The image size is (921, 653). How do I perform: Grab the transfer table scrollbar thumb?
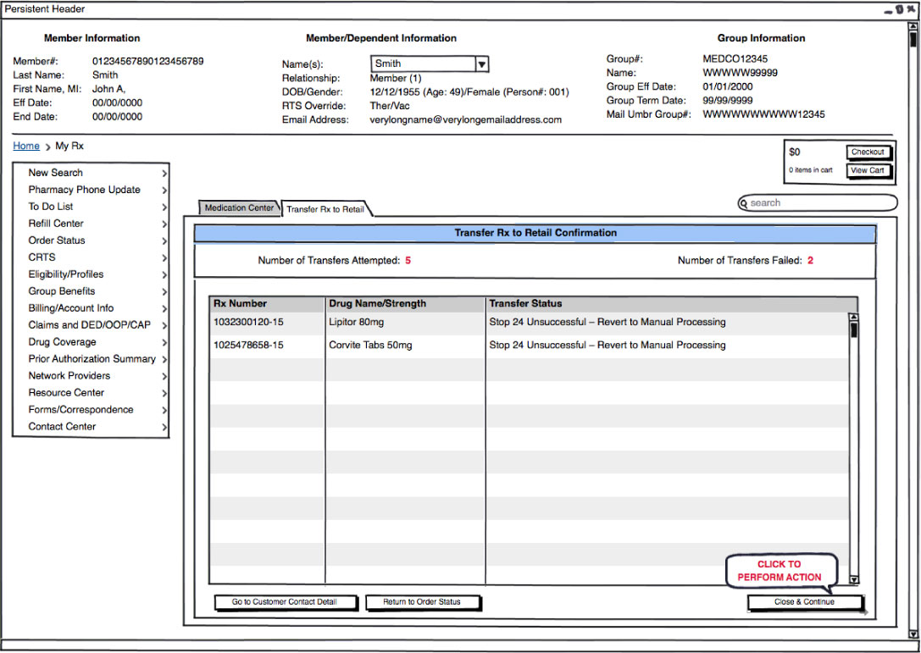click(853, 330)
